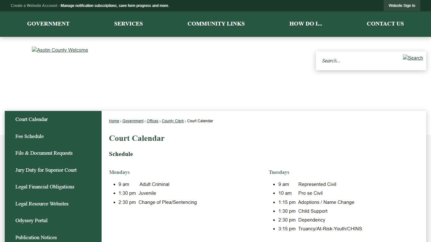Open the COMMUNITY LINKS menu
The height and width of the screenshot is (242, 431).
tap(216, 24)
